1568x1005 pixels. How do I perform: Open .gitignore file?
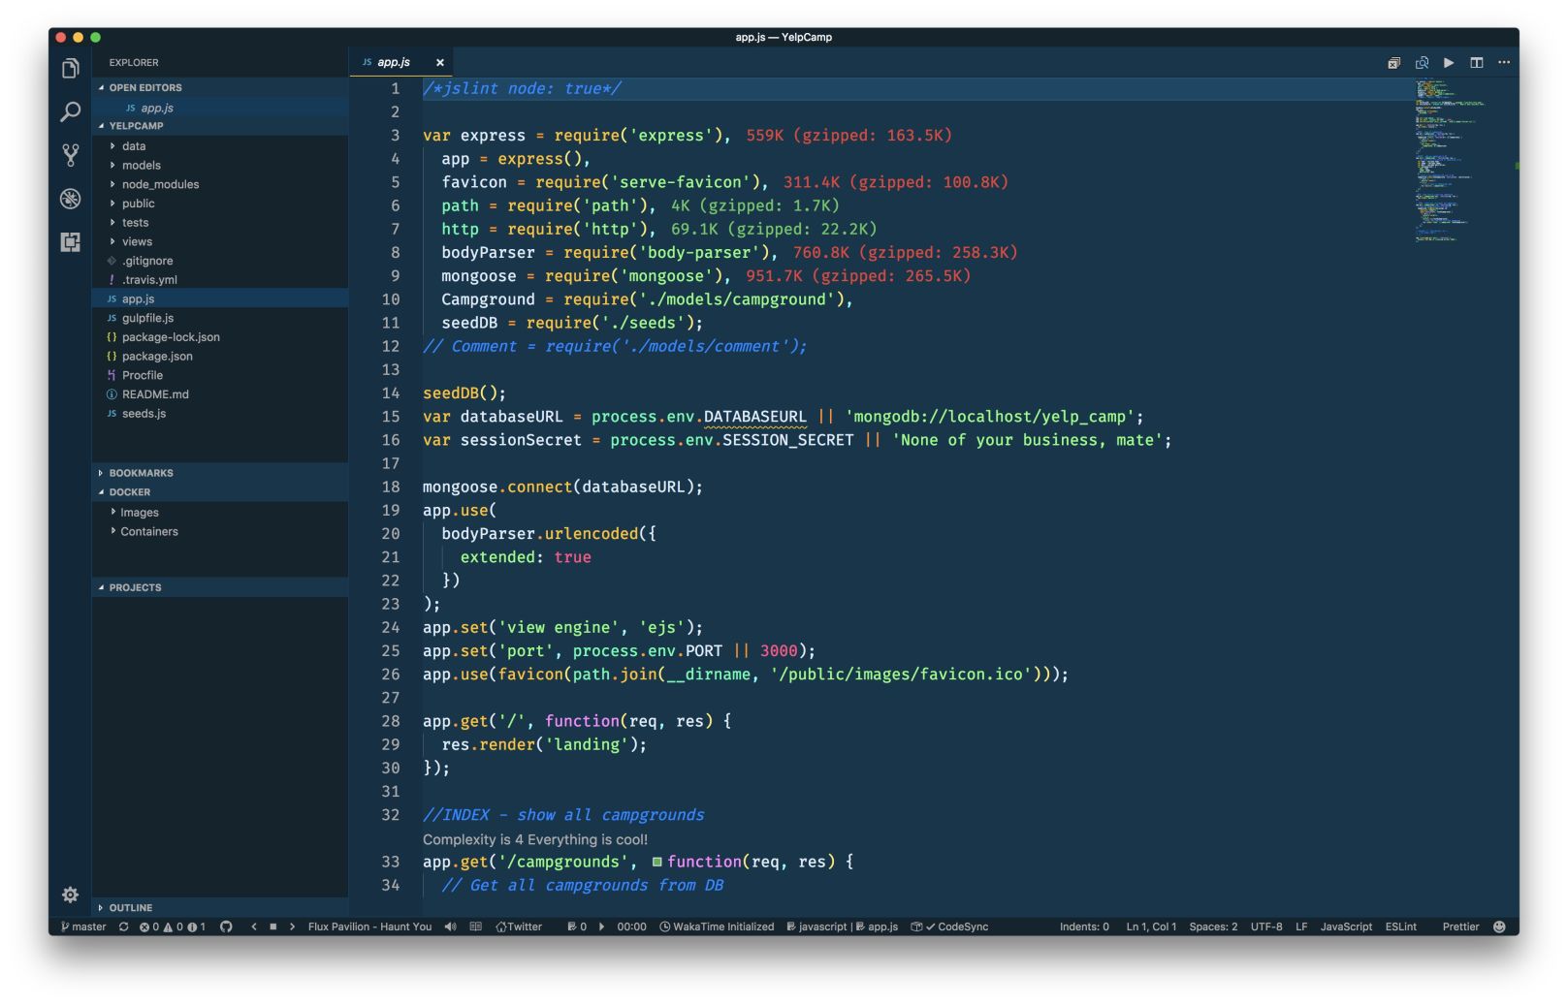pos(220,261)
